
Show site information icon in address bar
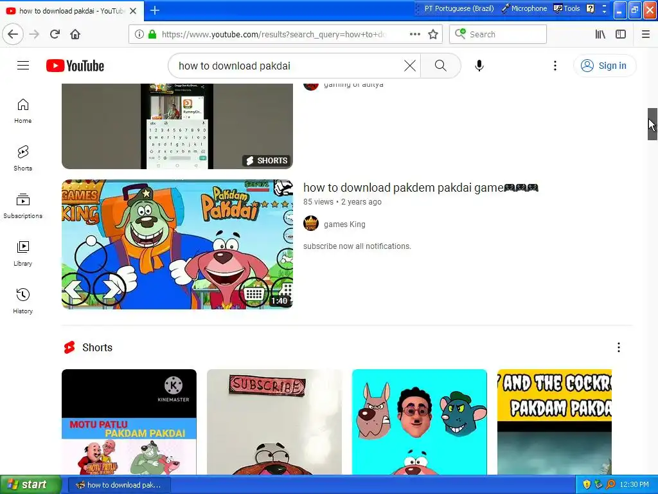click(x=139, y=34)
